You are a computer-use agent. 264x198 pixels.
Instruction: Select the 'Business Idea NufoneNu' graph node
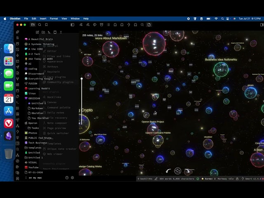click(x=221, y=69)
